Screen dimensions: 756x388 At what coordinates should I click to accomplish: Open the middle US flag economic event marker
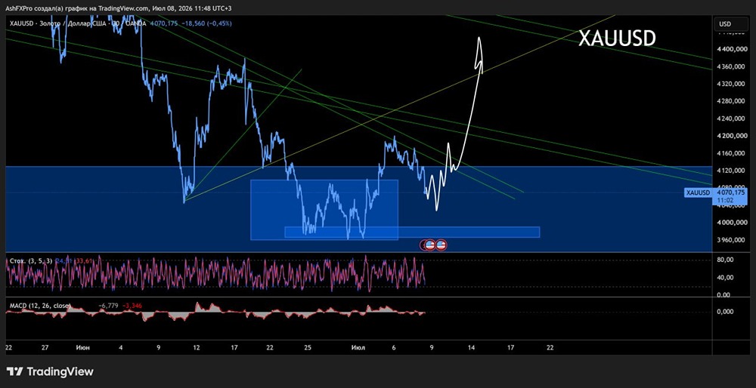click(430, 245)
